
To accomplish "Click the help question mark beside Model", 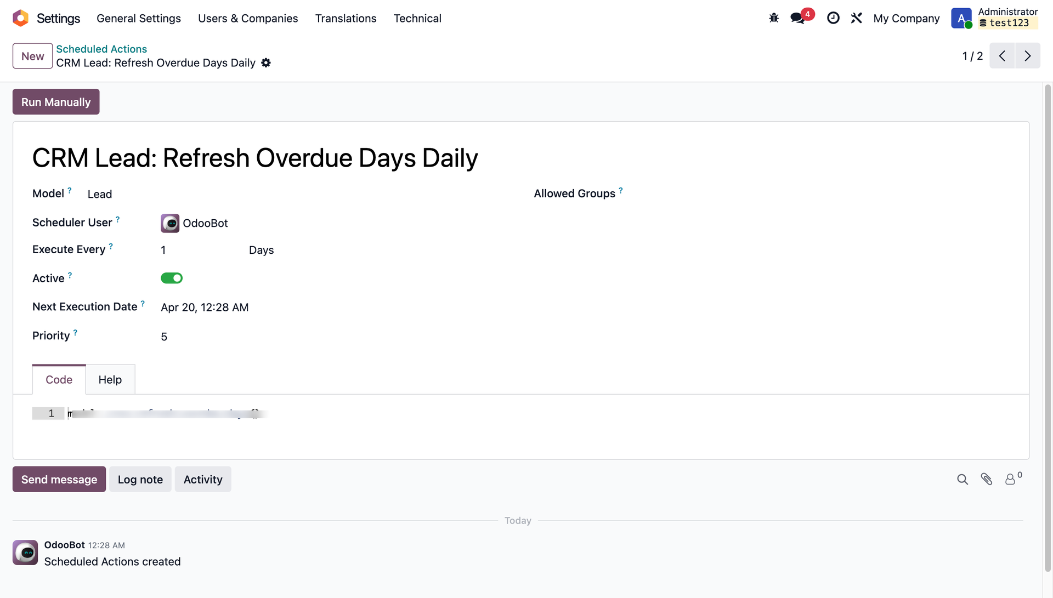I will 70,191.
